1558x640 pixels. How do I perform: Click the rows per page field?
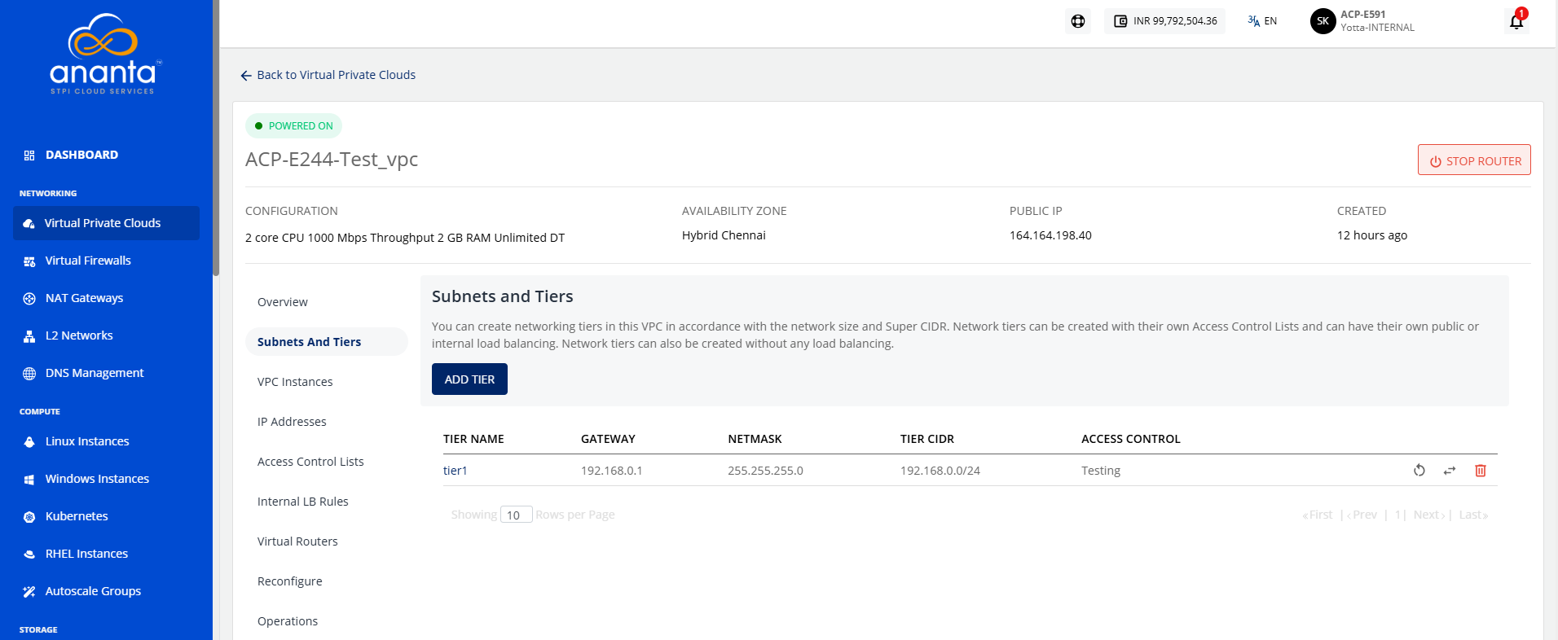516,515
